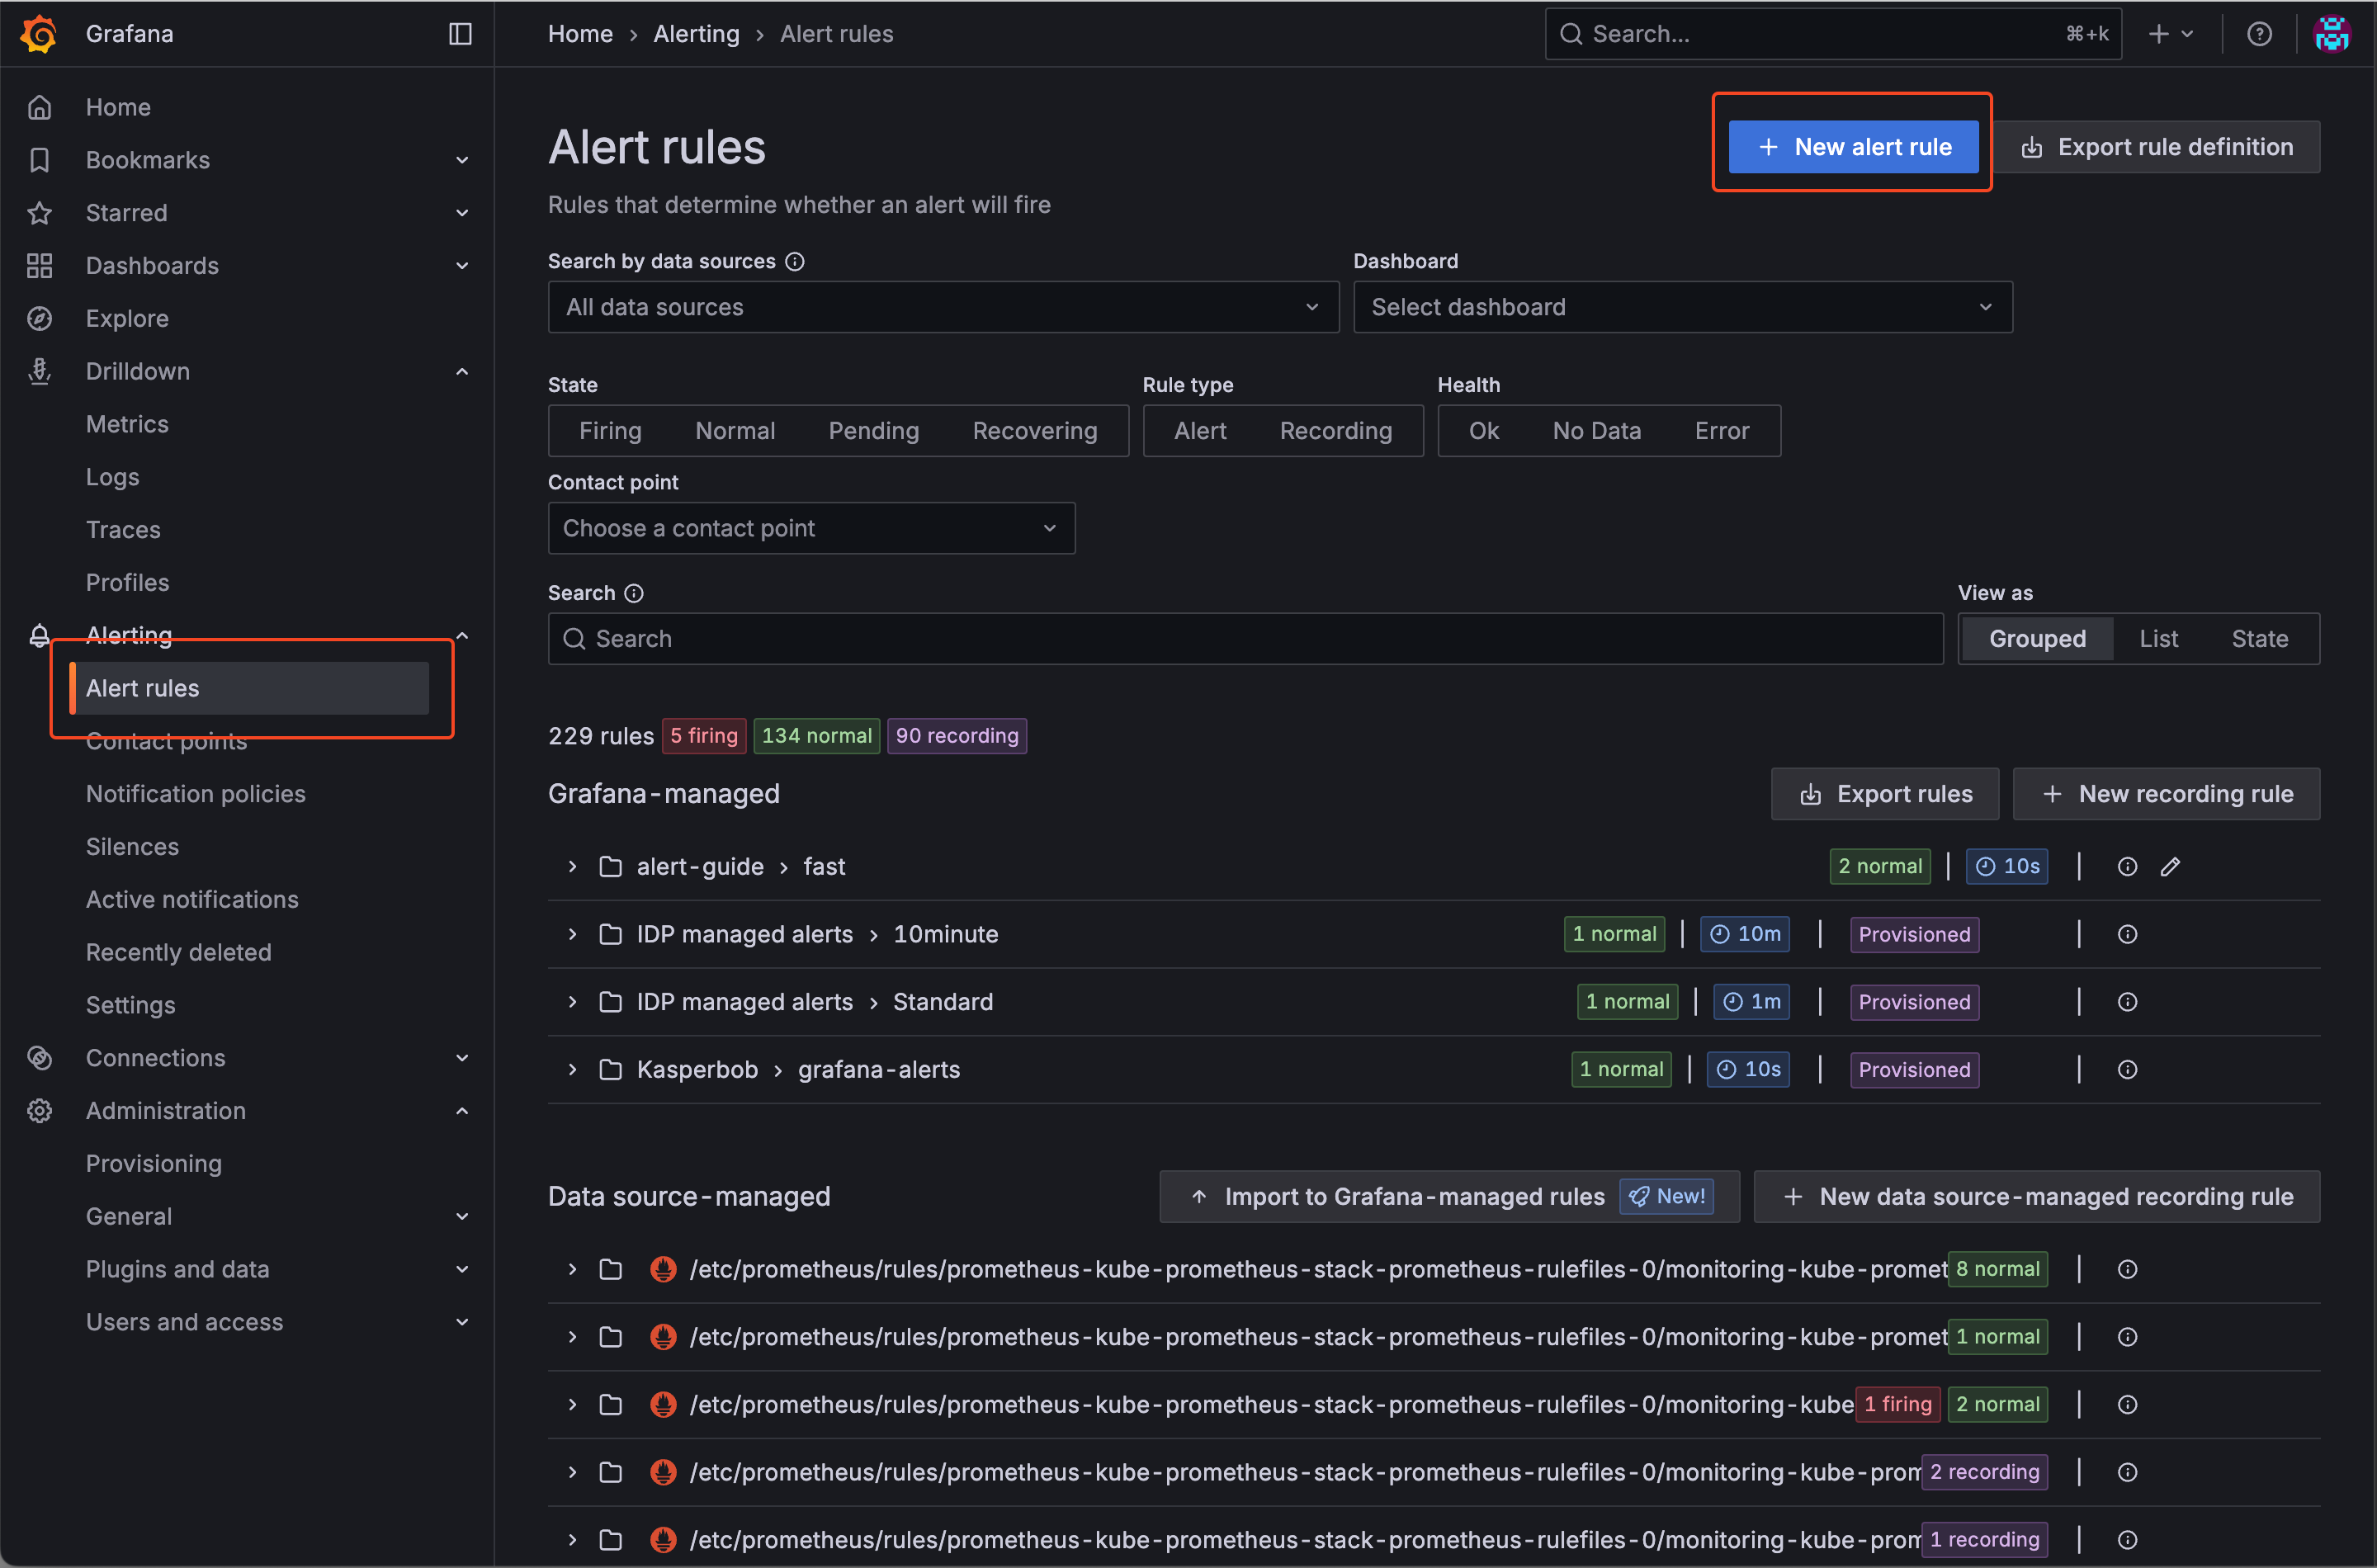This screenshot has height=1568, width=2377.
Task: Expand the IDP managed alerts 10minute group
Action: pos(572,934)
